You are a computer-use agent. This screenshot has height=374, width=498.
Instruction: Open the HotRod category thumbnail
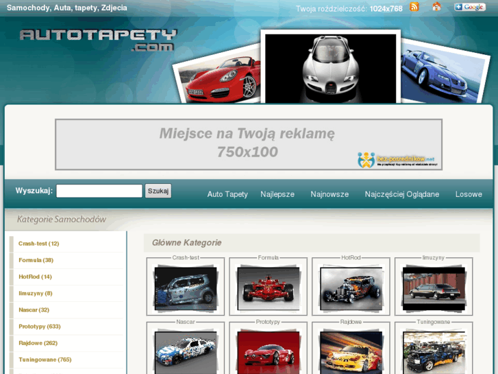351,288
